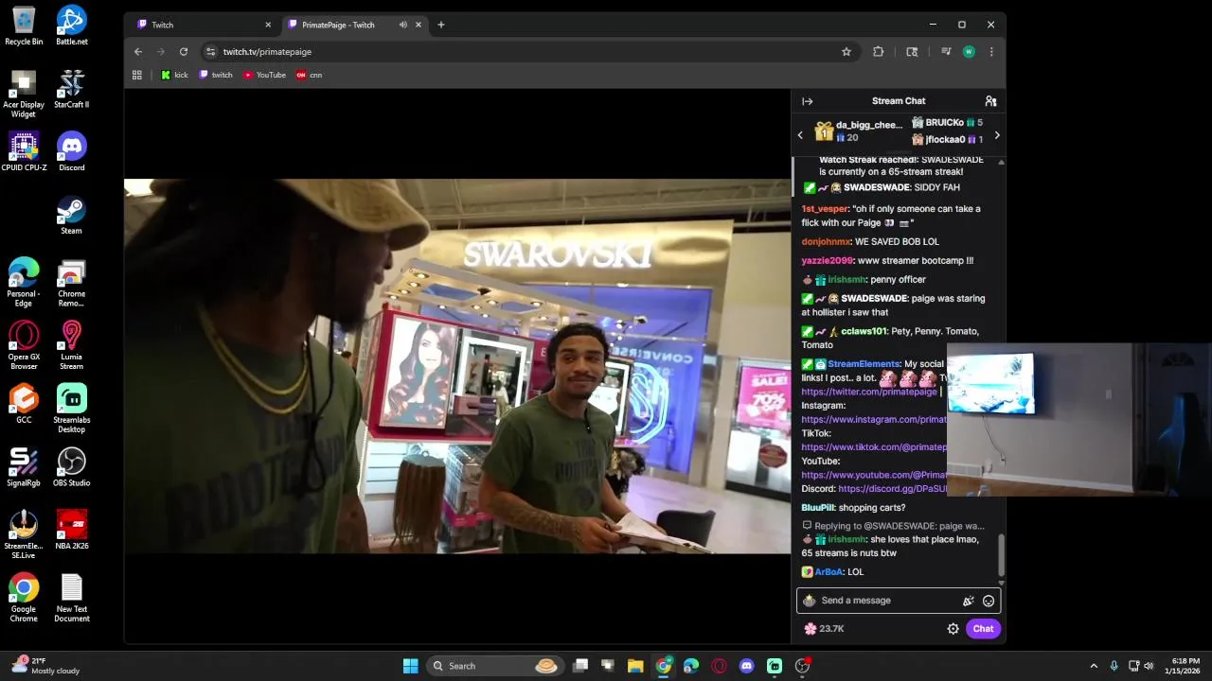Screen dimensions: 1212x681
Task: Open StarCraft II desktop icon
Action: [x=72, y=89]
